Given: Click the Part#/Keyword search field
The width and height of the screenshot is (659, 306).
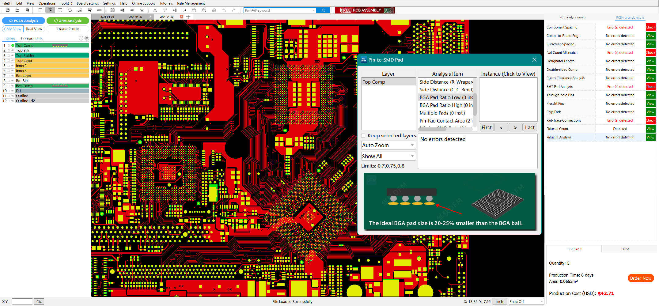Looking at the screenshot, I should [x=279, y=10].
